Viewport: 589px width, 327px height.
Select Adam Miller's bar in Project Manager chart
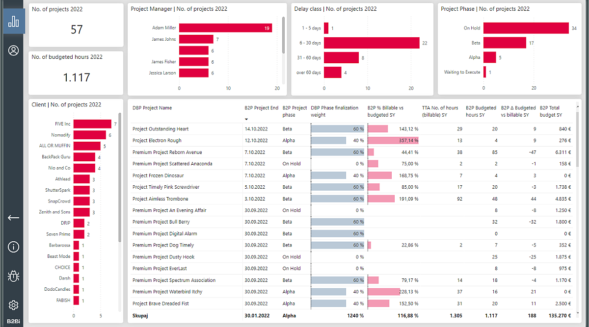(x=225, y=28)
